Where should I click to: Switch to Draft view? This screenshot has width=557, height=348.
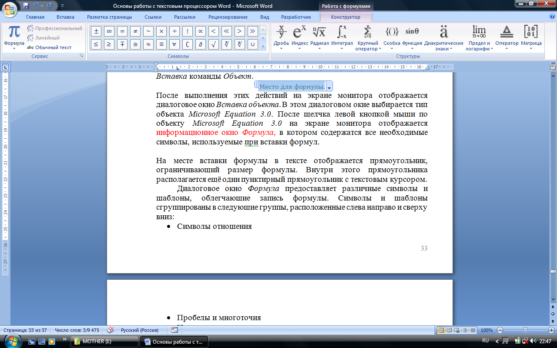click(473, 330)
